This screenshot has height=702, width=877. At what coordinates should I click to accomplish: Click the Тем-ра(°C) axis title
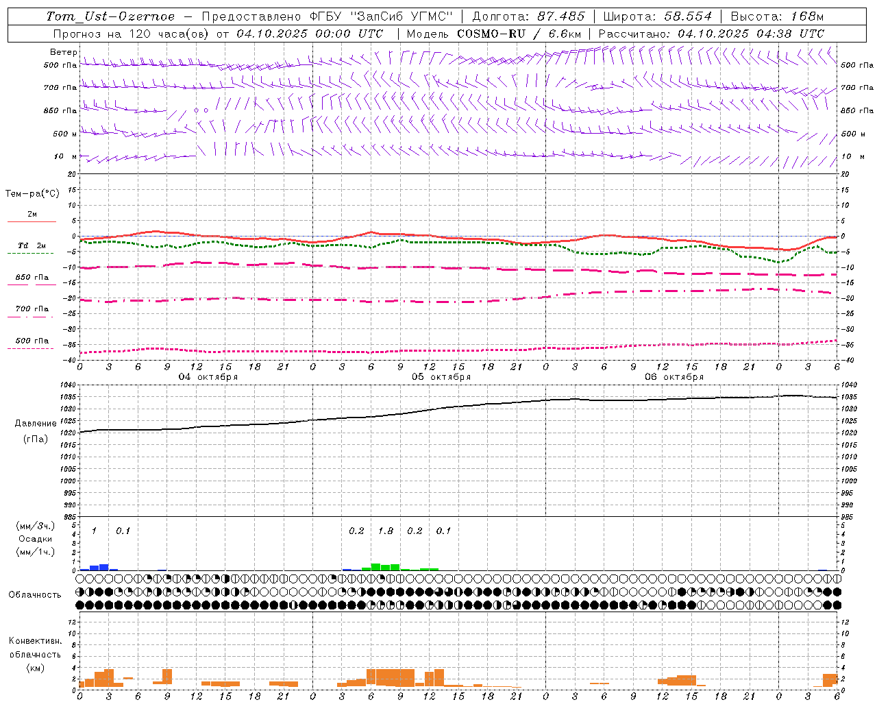(32, 194)
